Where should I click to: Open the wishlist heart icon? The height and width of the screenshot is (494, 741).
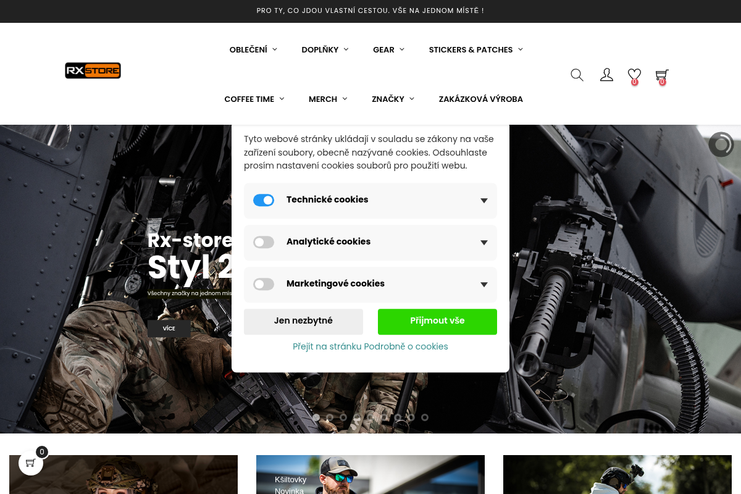tap(634, 75)
